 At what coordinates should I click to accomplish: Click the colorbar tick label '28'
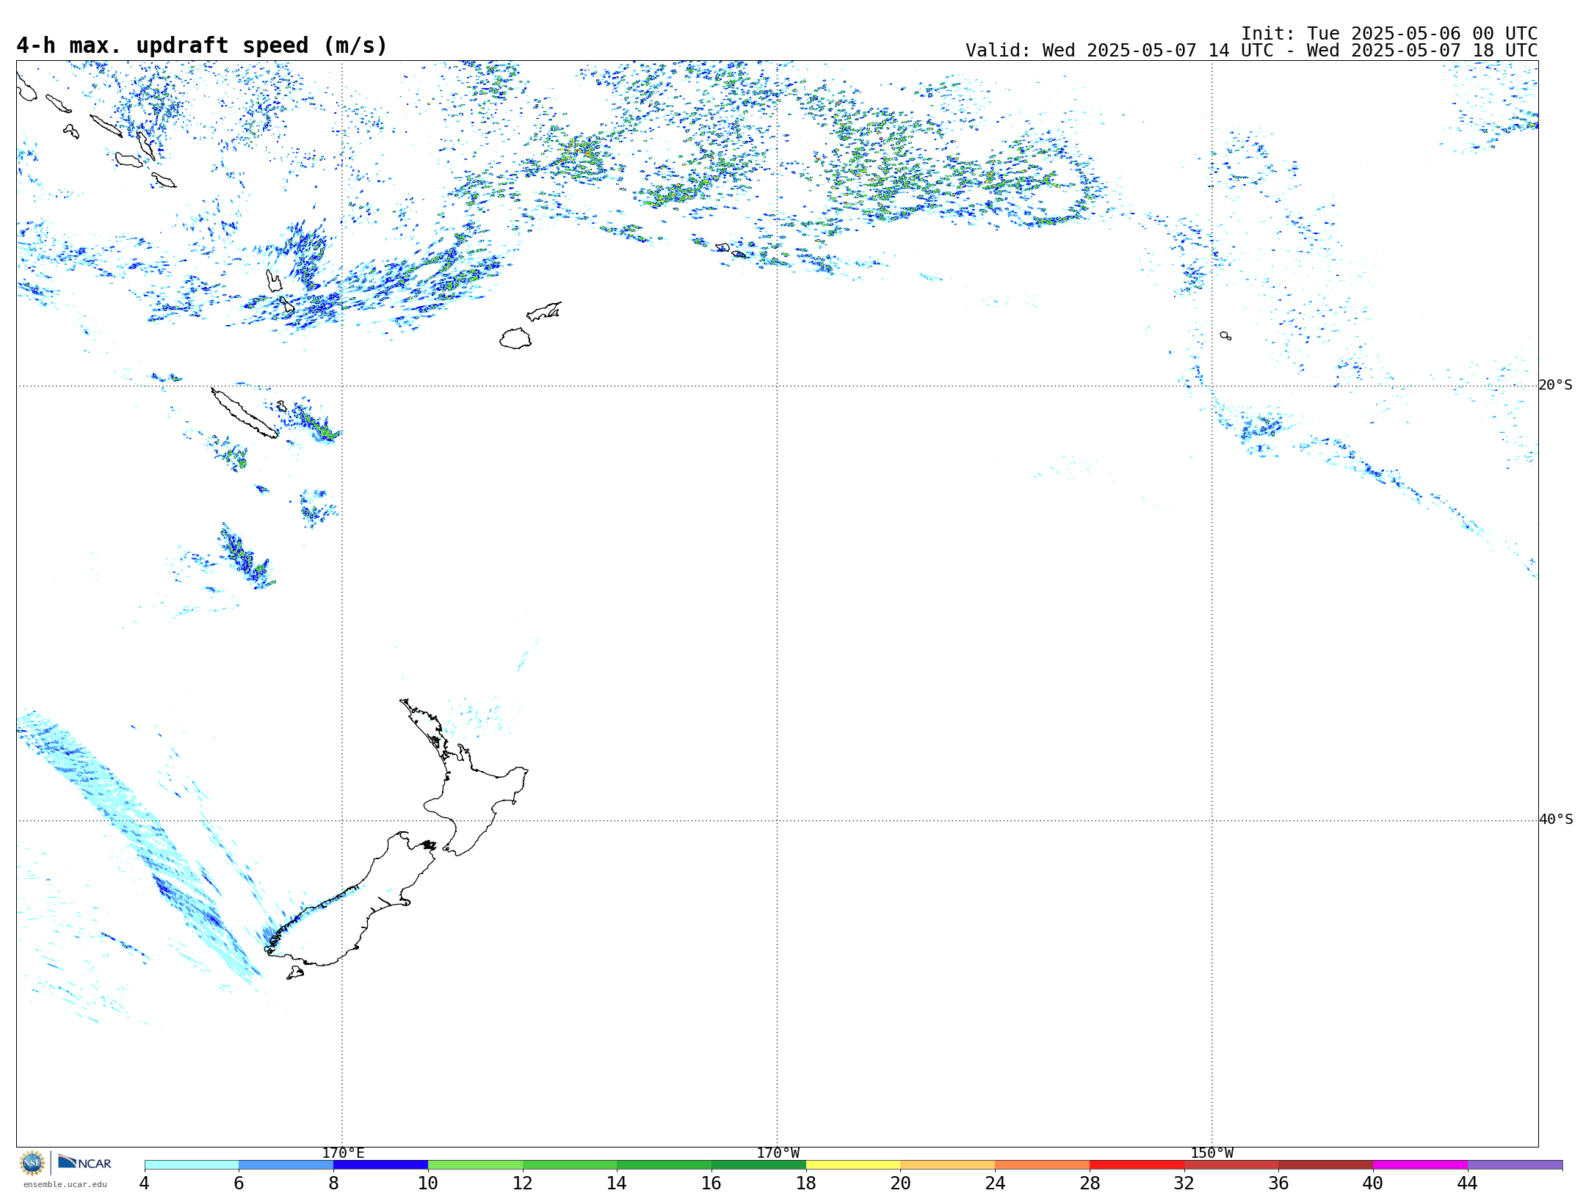pyautogui.click(x=1090, y=1183)
